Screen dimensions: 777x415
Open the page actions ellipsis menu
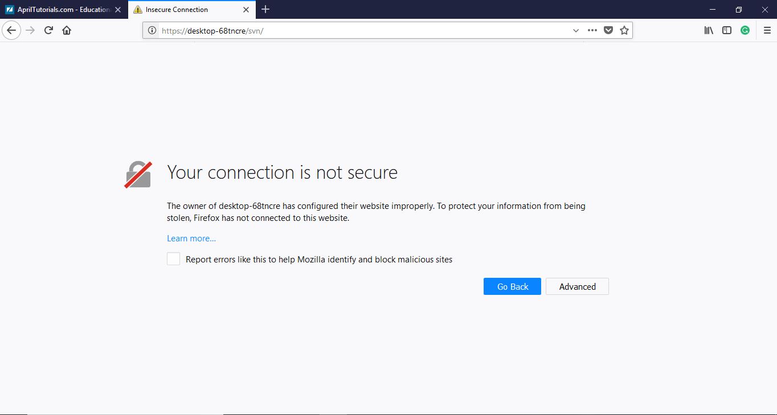tap(592, 30)
